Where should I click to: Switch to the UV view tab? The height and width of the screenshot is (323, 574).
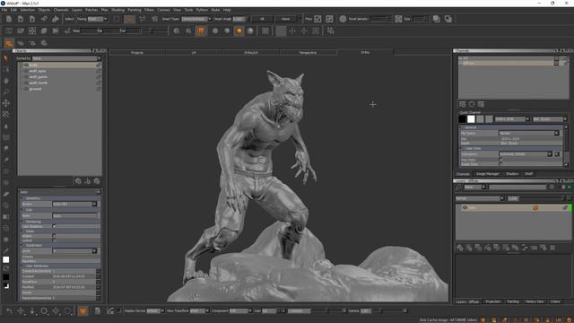click(194, 53)
